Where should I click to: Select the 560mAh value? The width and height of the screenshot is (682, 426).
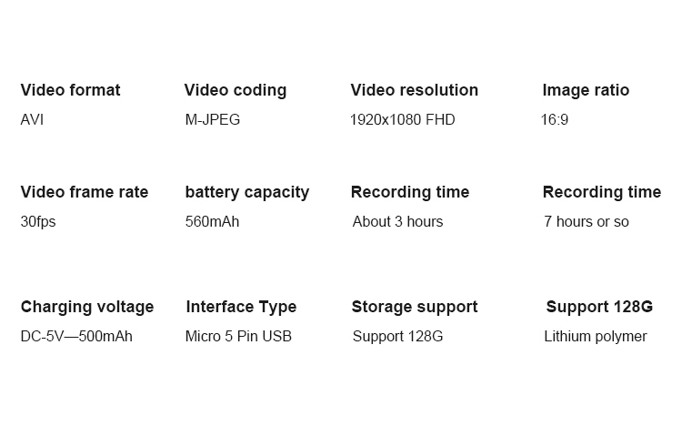[x=212, y=222]
